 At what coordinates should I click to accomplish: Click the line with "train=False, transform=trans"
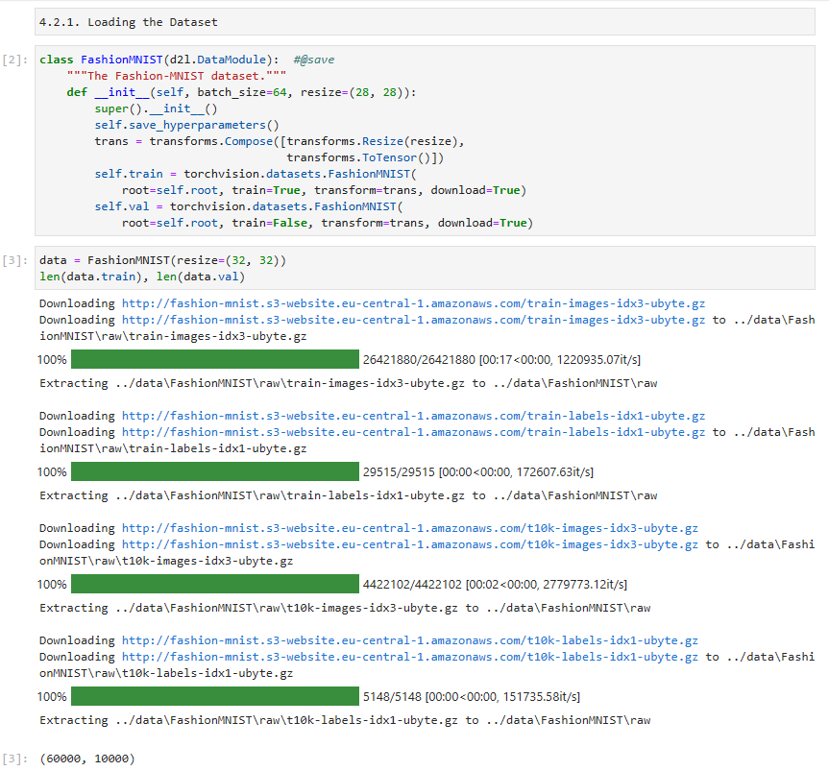[x=328, y=223]
